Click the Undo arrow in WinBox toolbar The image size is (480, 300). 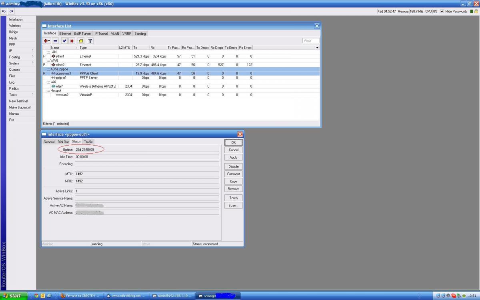coord(4,11)
